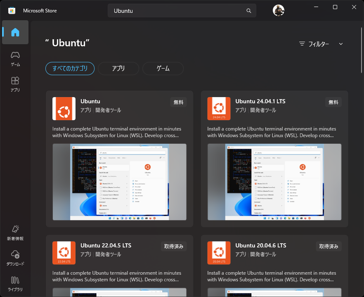Open the Ubuntu 20.04.6 LTS title
Viewport: 364px width, 297px height.
click(260, 245)
